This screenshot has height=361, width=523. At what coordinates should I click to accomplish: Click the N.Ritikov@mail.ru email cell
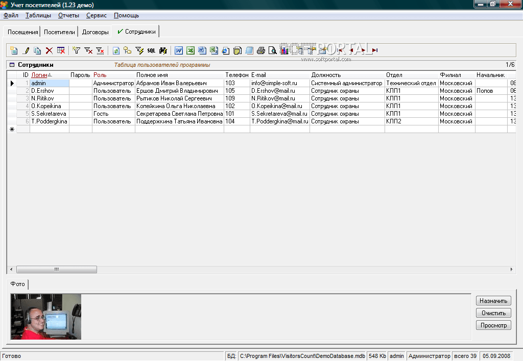tap(280, 98)
